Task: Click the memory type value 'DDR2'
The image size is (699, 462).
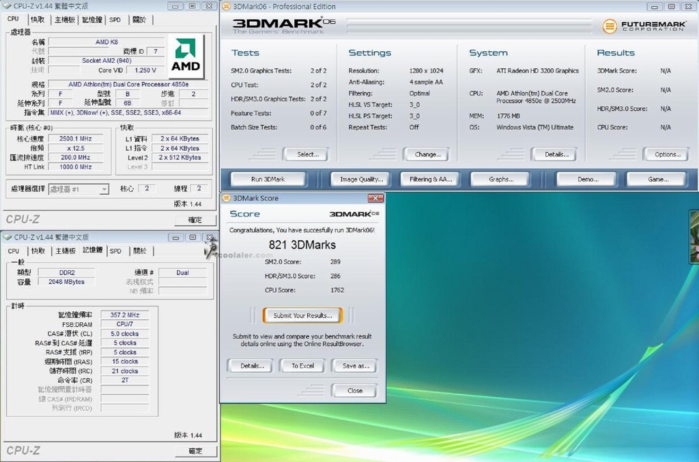Action: [x=67, y=273]
